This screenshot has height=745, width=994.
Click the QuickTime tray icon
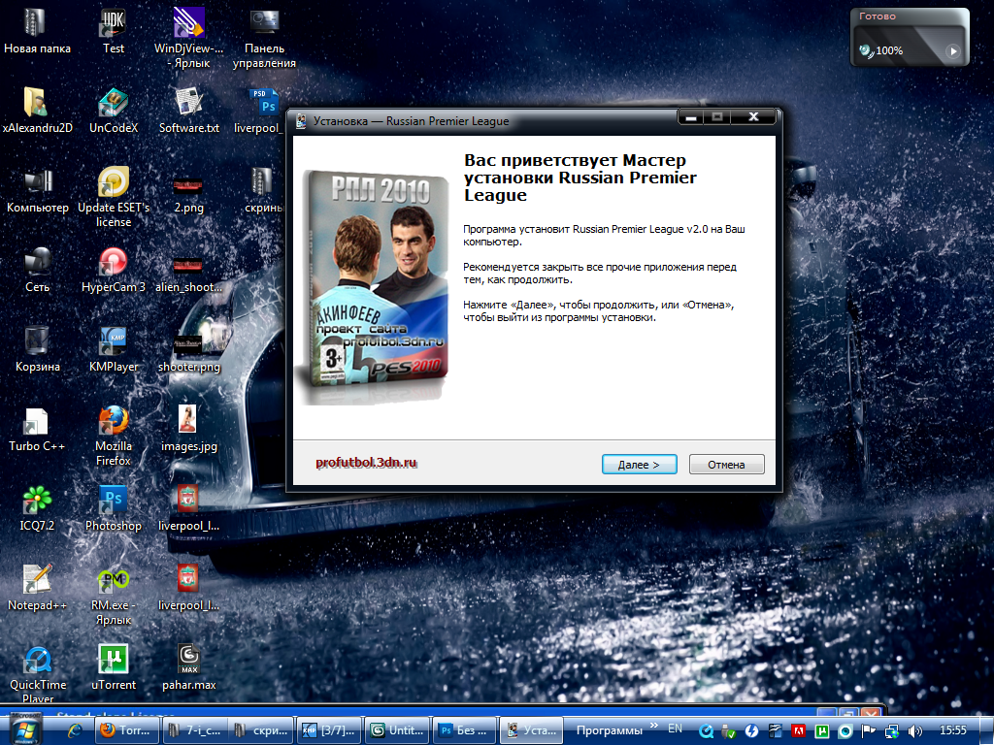click(x=706, y=731)
